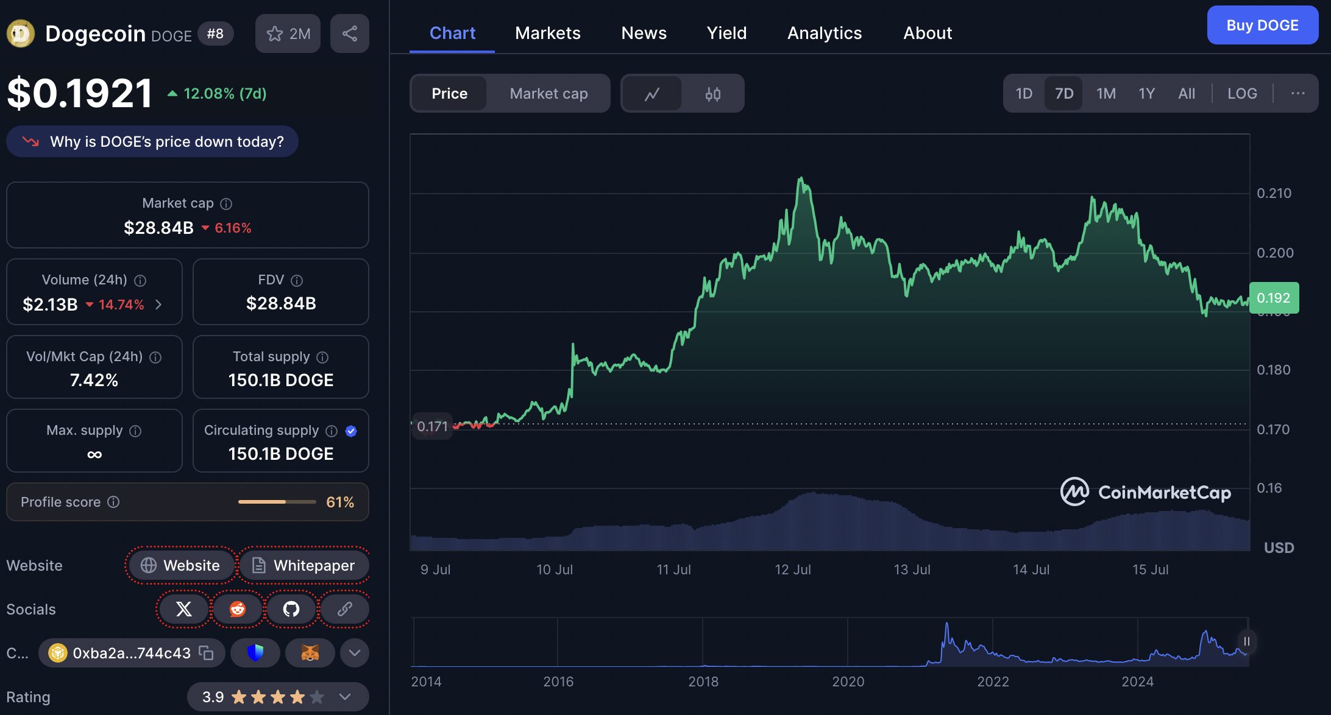Open Volume (24h) details arrow
Image resolution: width=1331 pixels, height=715 pixels.
[x=158, y=304]
